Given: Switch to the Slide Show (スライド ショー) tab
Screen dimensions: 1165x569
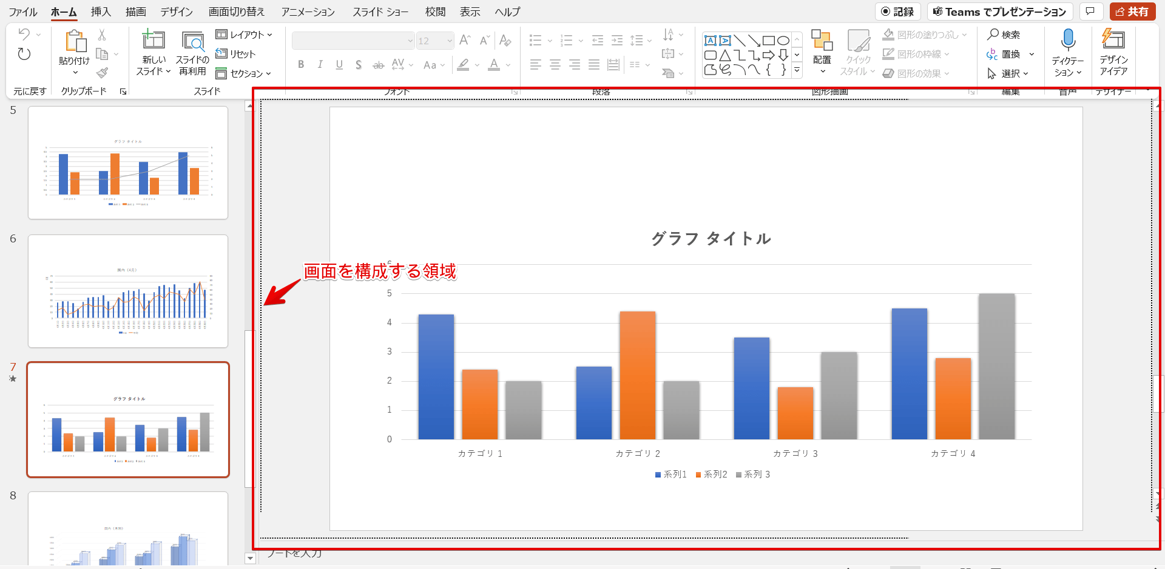Looking at the screenshot, I should tap(380, 12).
